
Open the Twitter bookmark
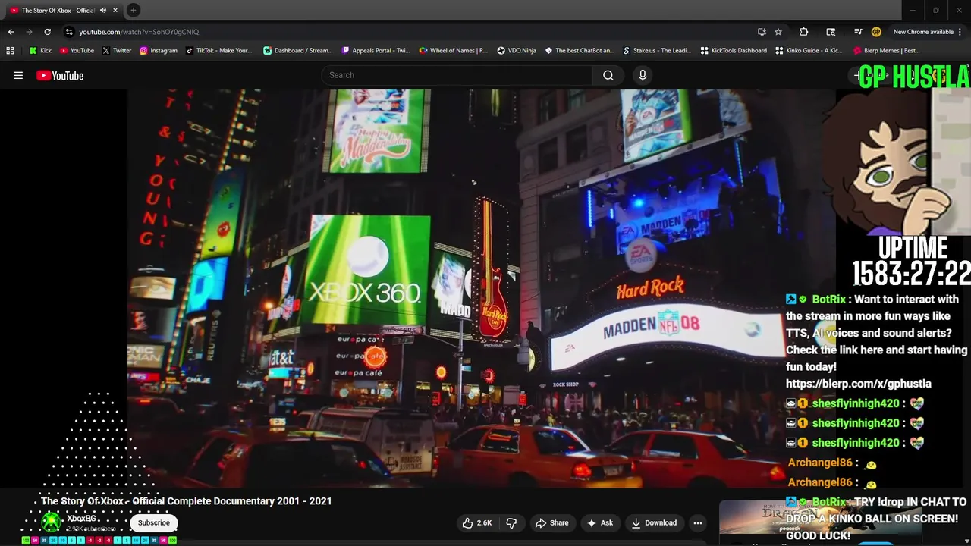[x=116, y=51]
